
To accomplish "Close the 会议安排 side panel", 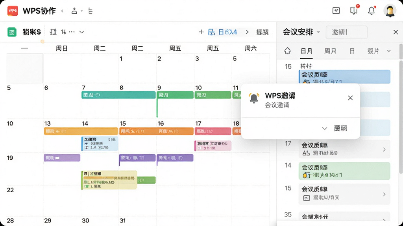I will [396, 32].
